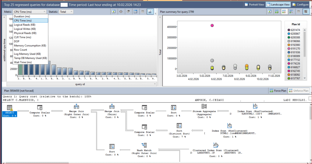Toggle bar chart view for regressed queries

[x=150, y=12]
